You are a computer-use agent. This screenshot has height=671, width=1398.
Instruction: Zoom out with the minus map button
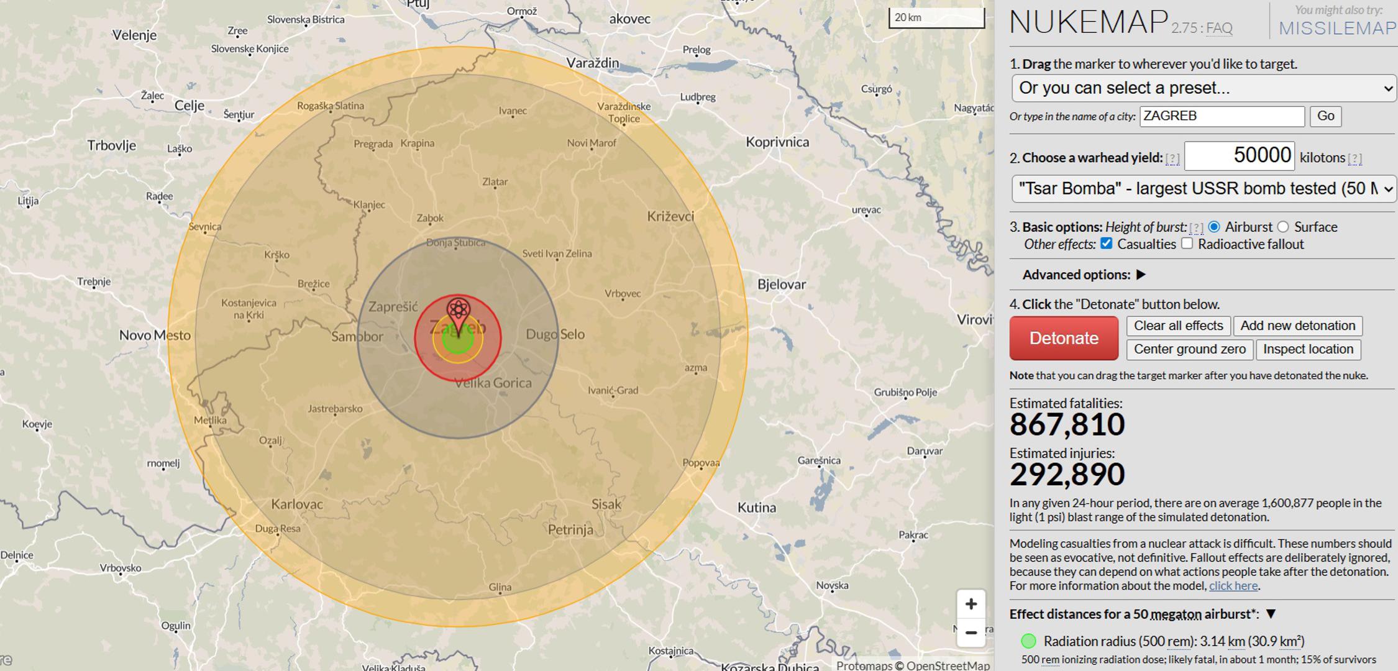(x=971, y=632)
